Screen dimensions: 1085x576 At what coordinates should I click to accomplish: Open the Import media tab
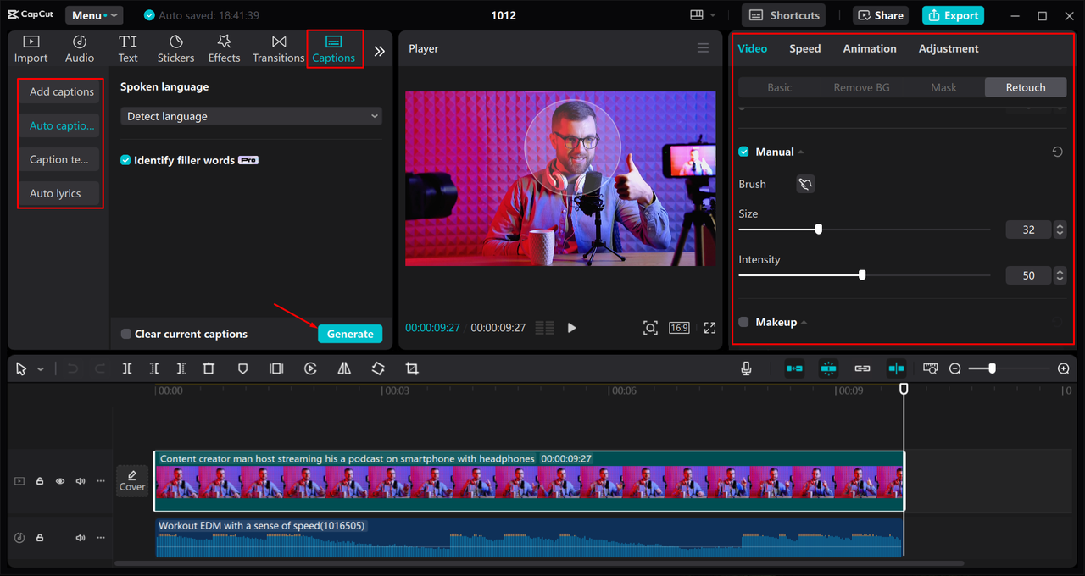point(31,49)
